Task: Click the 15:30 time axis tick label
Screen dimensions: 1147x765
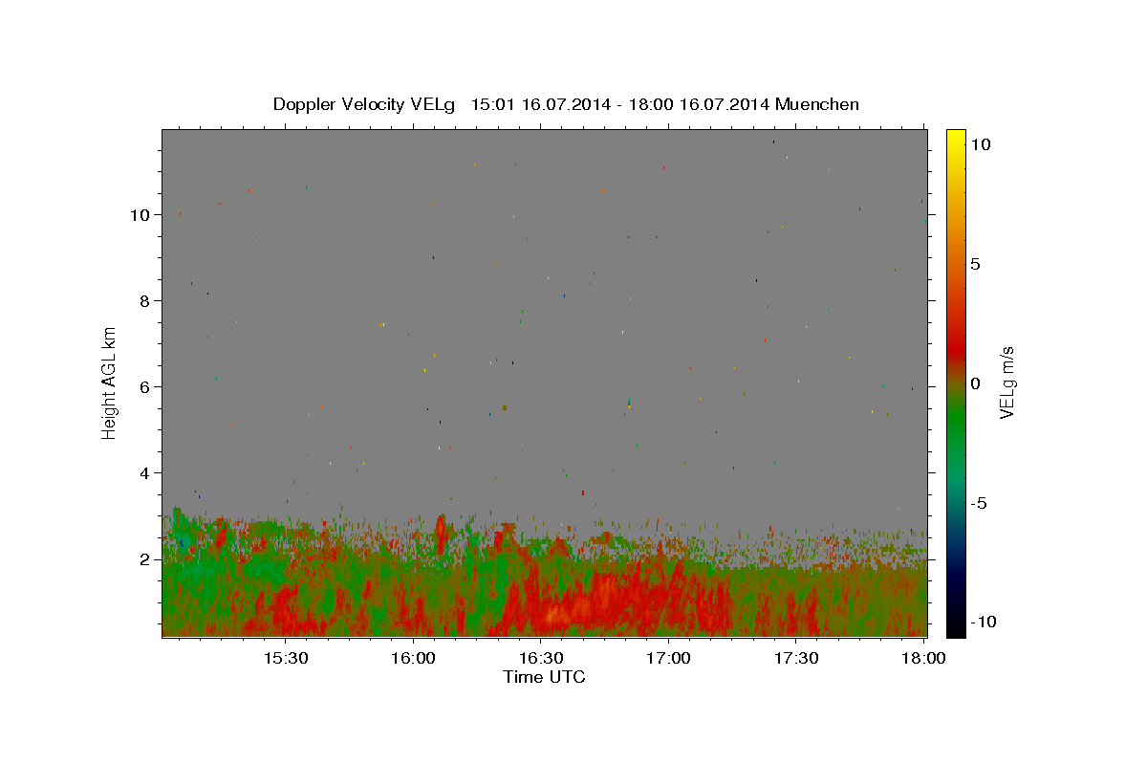Action: (286, 659)
